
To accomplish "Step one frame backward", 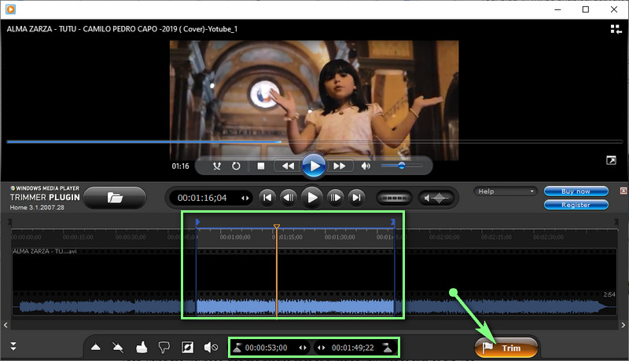I will (289, 198).
